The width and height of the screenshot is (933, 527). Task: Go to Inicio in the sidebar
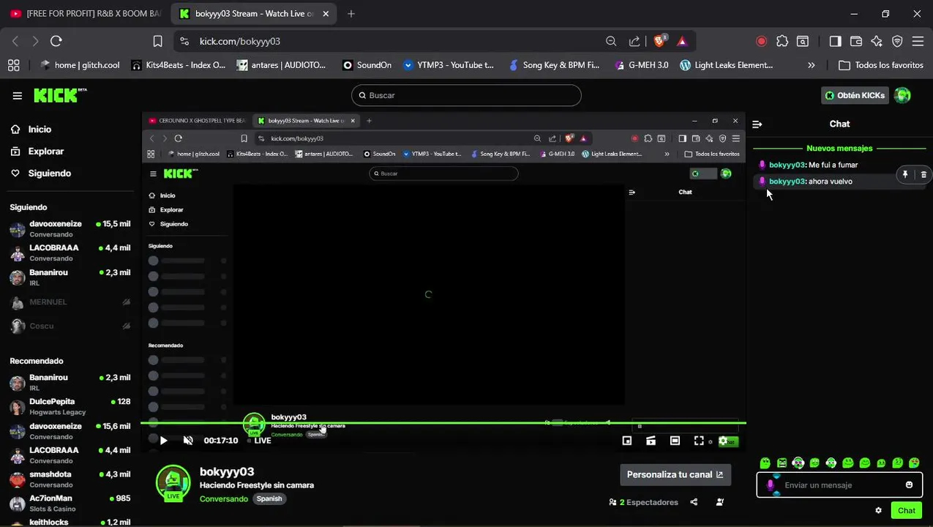40,130
